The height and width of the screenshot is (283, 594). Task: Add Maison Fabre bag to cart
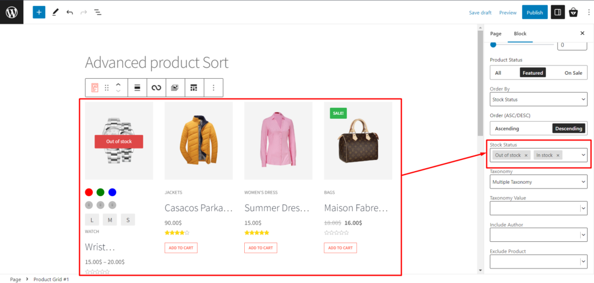tap(340, 248)
